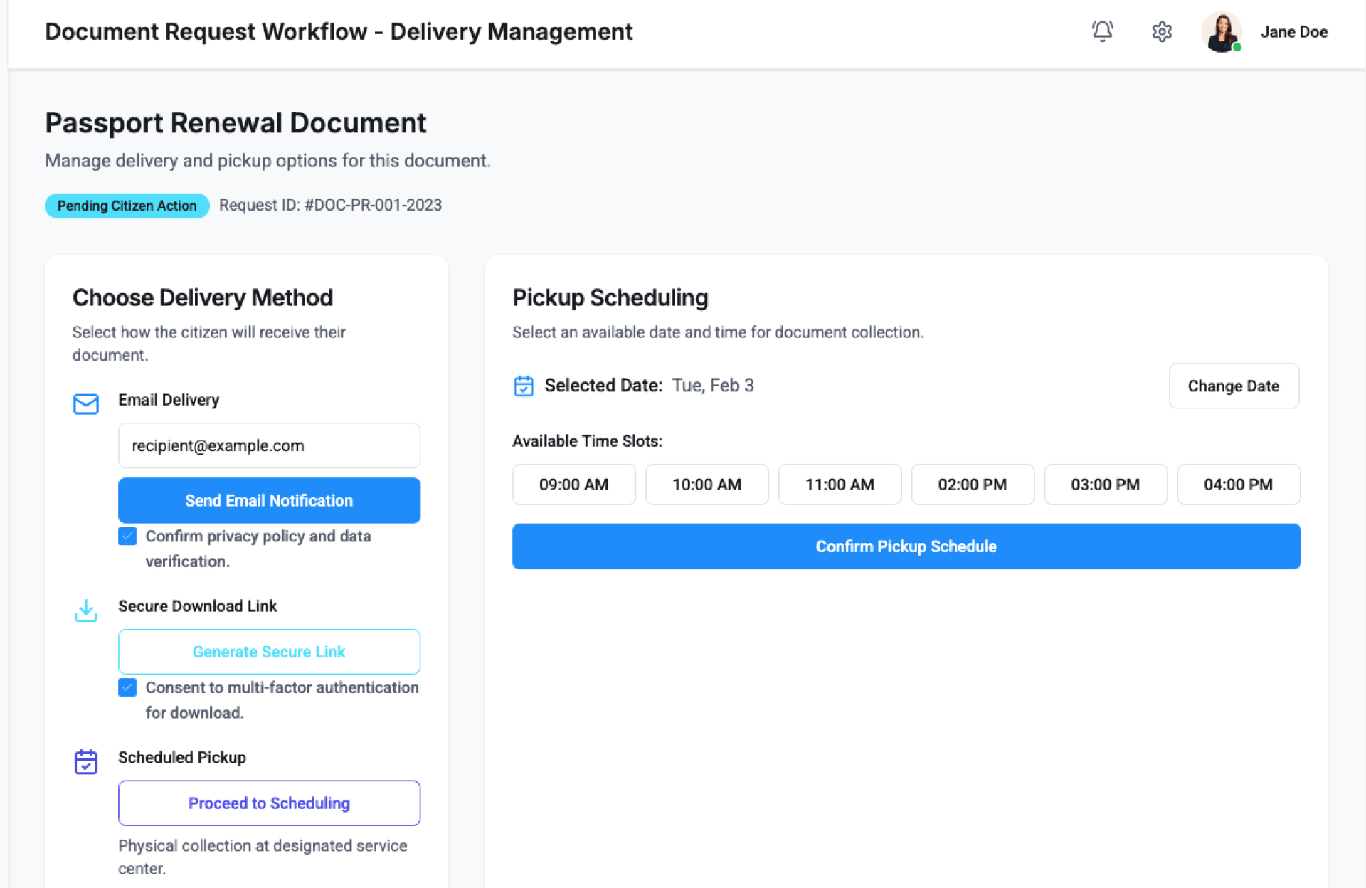
Task: Open settings gear icon
Action: [x=1162, y=31]
